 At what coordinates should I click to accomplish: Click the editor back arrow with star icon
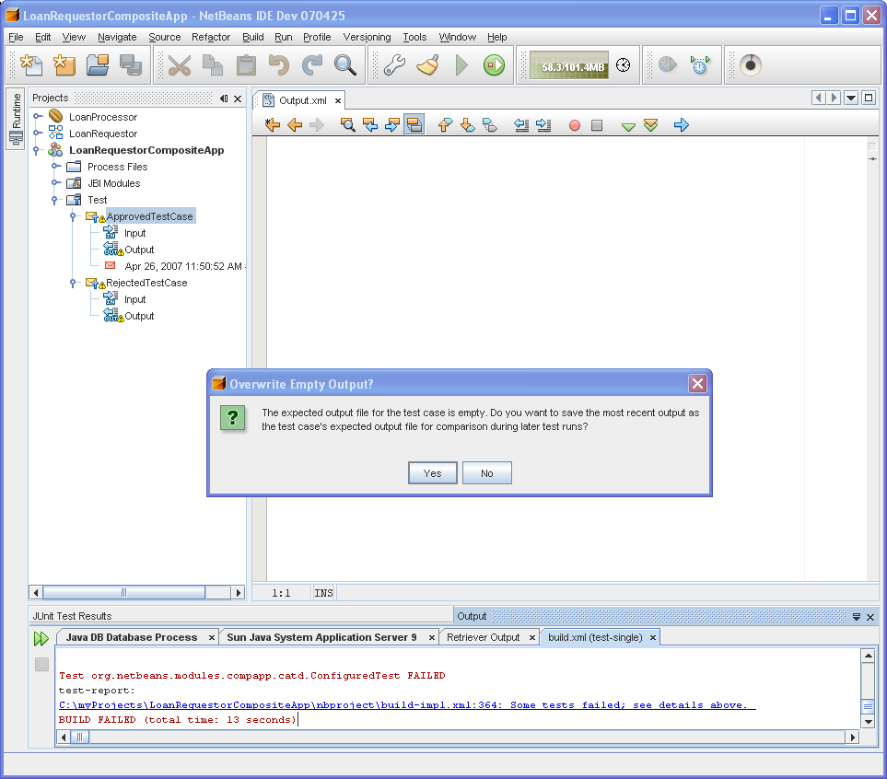(272, 124)
